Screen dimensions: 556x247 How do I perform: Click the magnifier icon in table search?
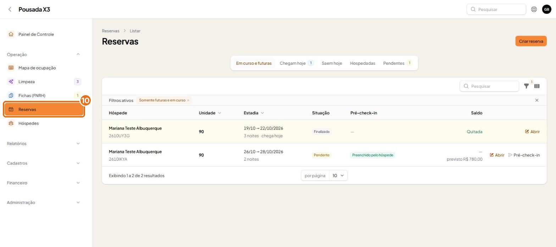pyautogui.click(x=466, y=86)
